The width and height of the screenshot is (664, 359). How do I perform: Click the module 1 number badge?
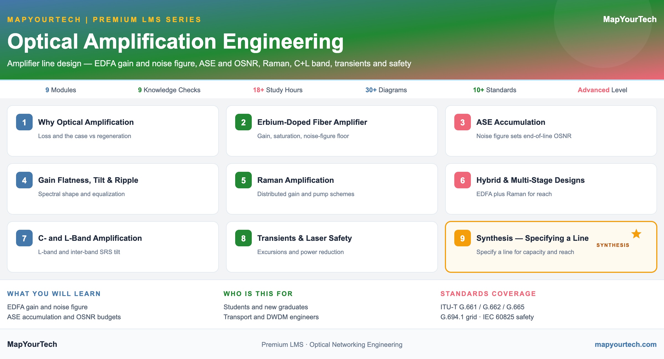tap(24, 122)
